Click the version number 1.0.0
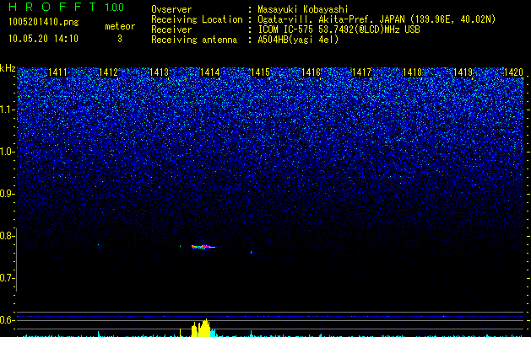The image size is (531, 337). pyautogui.click(x=114, y=7)
